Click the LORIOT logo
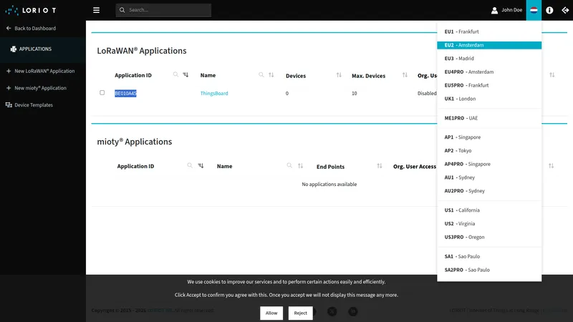The height and width of the screenshot is (322, 573). click(31, 10)
